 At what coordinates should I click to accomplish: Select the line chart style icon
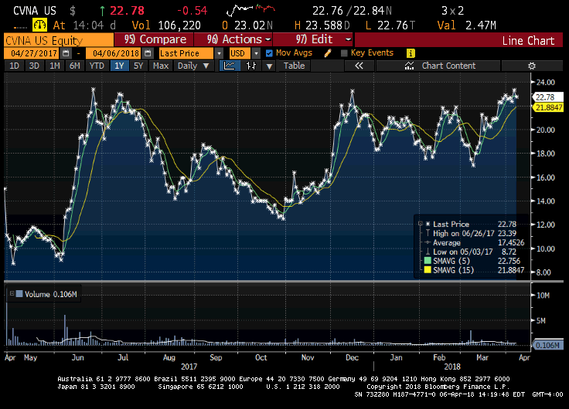pos(230,66)
